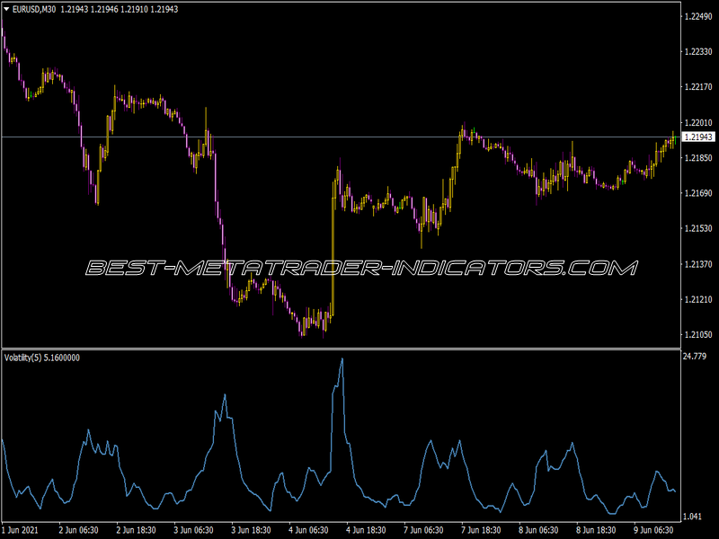This screenshot has height=539, width=719.
Task: Click the 1.21210 price scale value
Action: pos(698,299)
